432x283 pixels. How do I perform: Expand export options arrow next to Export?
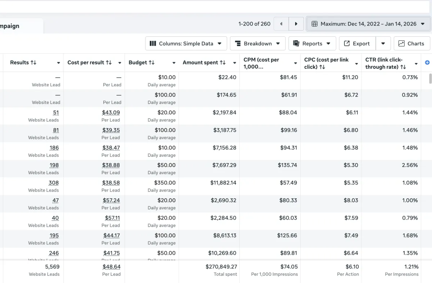coord(383,44)
